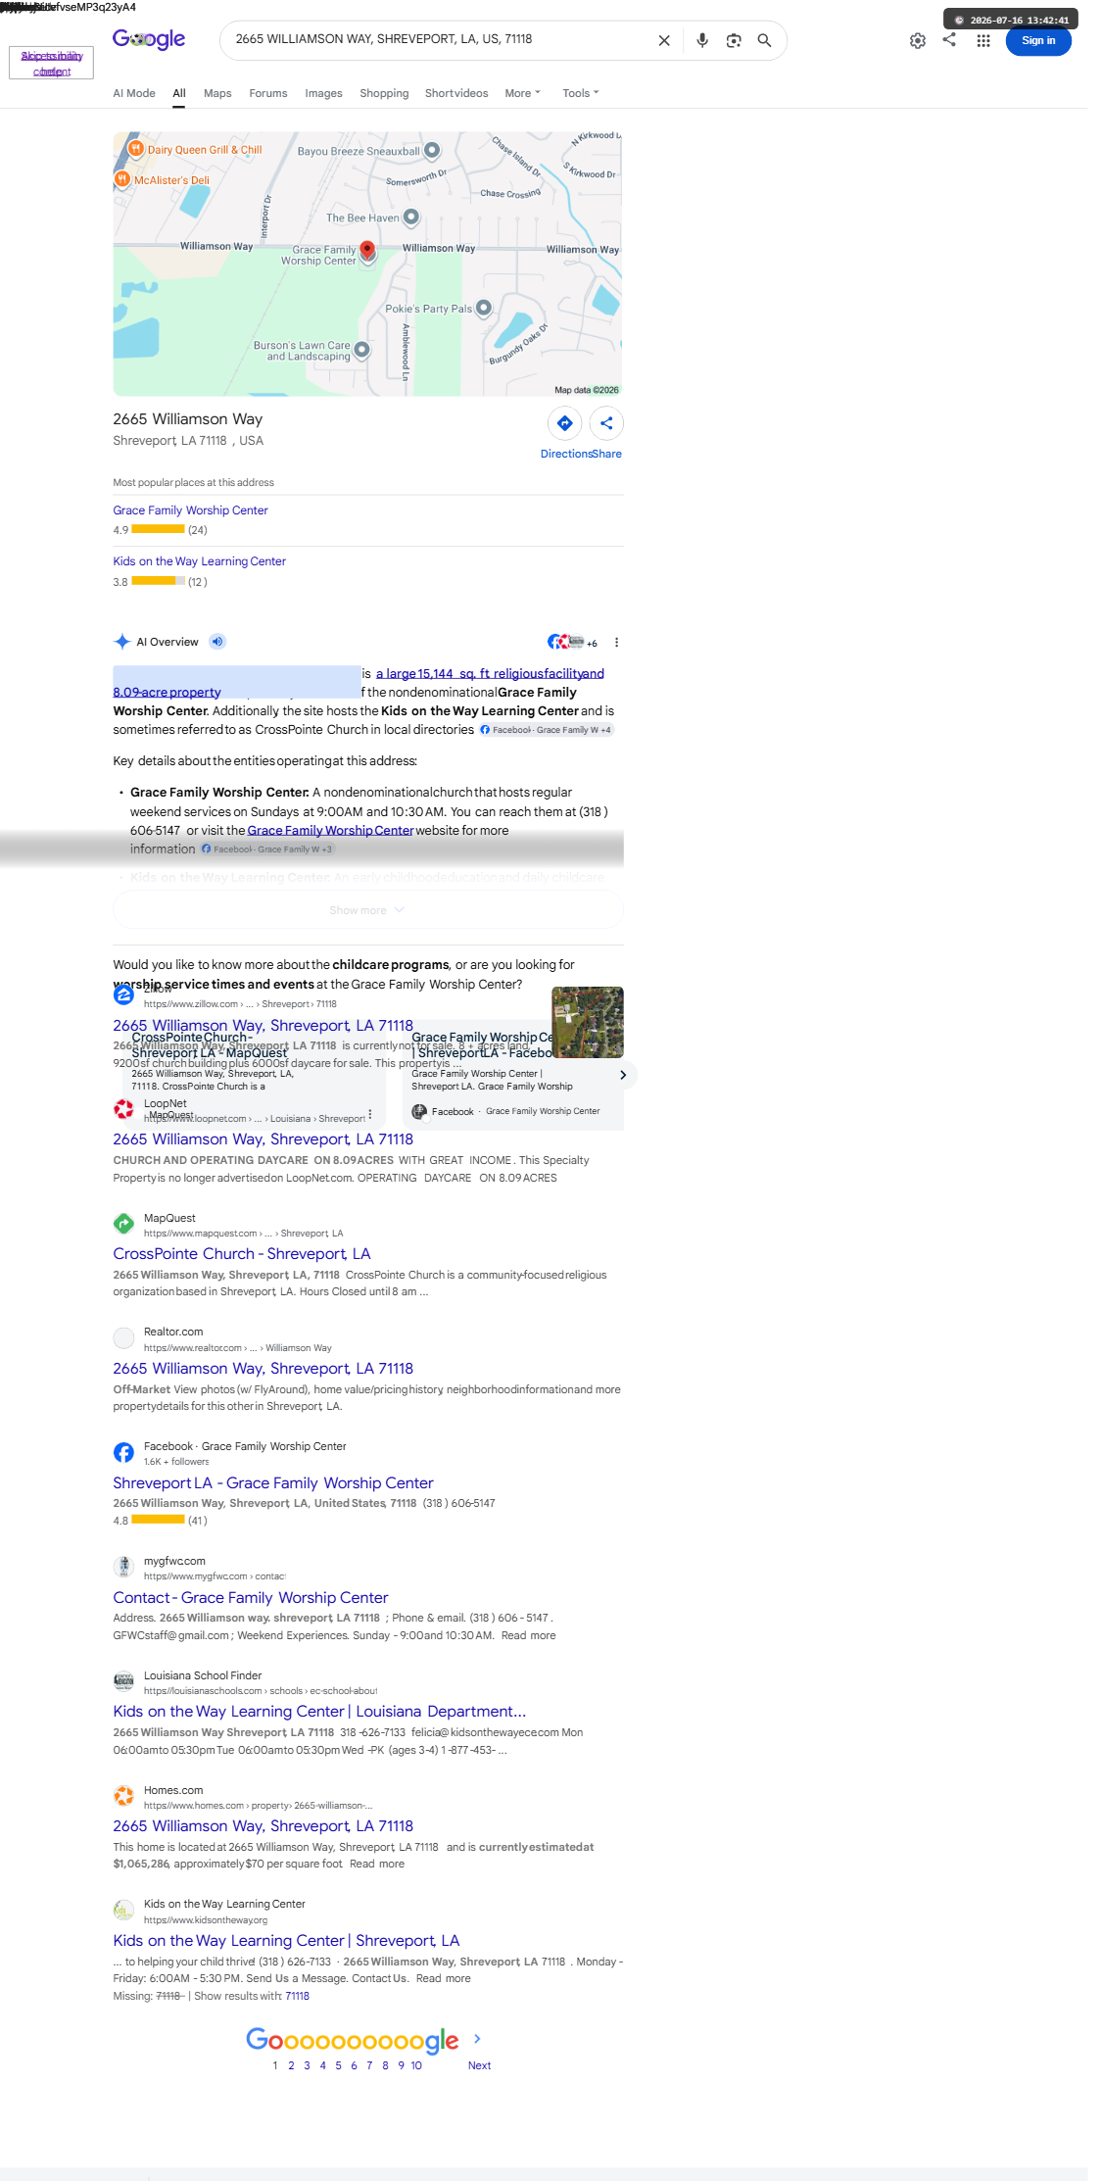Open LoopNet result three-dot menu
Image resolution: width=1101 pixels, height=2181 pixels.
369,1115
